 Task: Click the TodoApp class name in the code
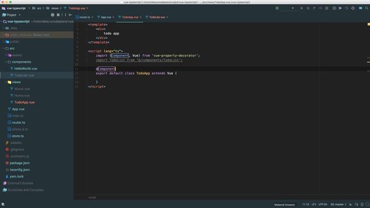[143, 73]
